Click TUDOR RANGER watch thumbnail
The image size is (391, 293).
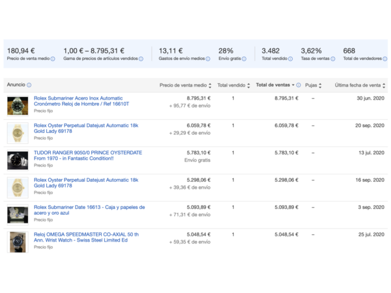pos(18,160)
